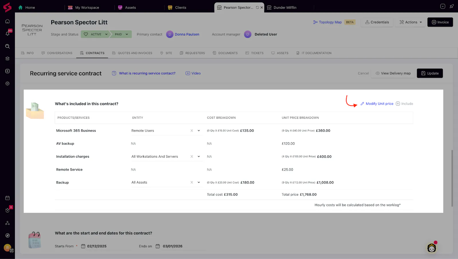Switch to the Home tab
This screenshot has width=458, height=259.
[x=27, y=7]
